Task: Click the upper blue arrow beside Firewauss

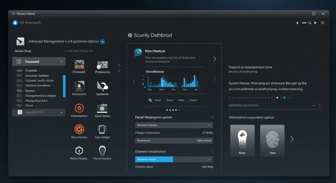Action: 119,65
